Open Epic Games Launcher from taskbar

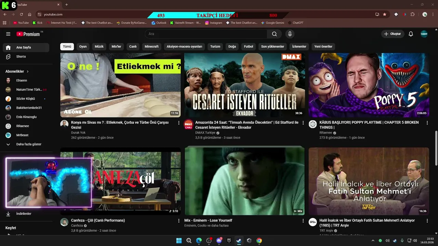229,241
